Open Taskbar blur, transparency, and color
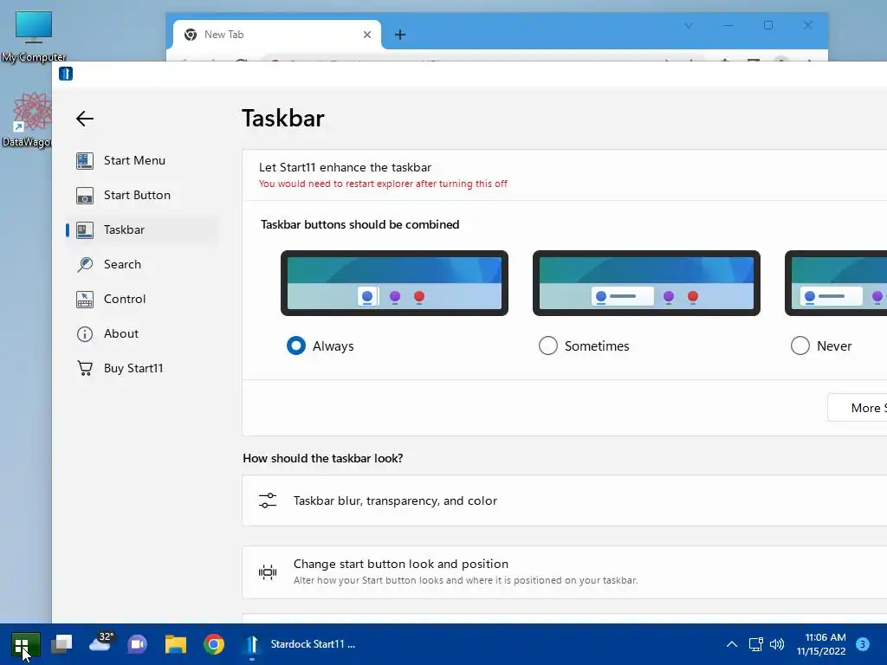The image size is (887, 665). 565,500
